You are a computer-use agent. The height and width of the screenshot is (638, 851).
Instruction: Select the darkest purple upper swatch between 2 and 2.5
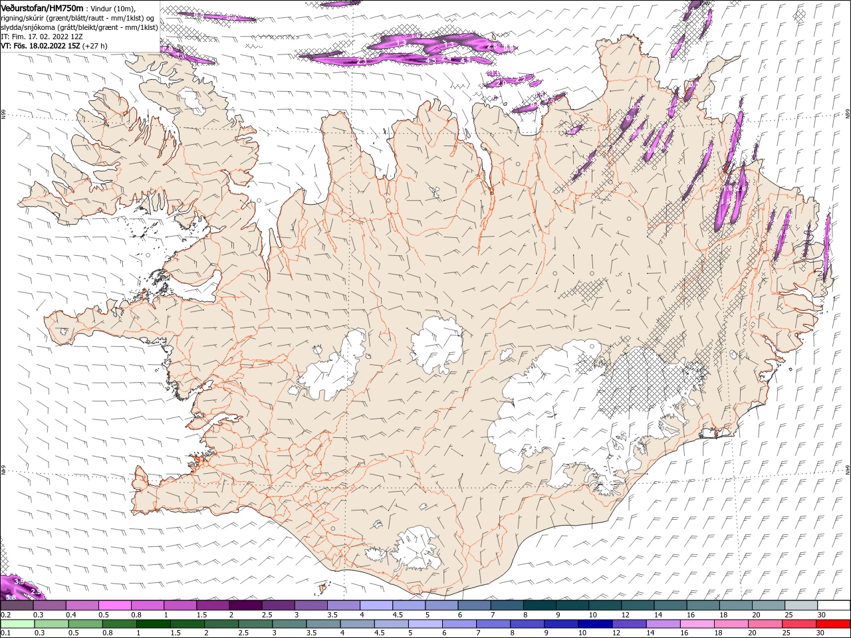tap(245, 605)
